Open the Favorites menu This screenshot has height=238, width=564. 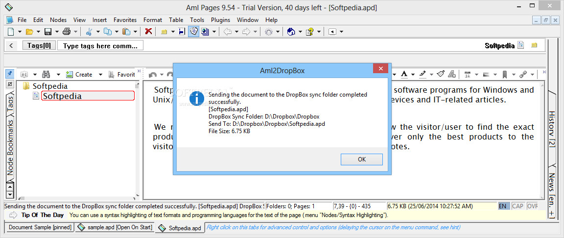tap(125, 20)
